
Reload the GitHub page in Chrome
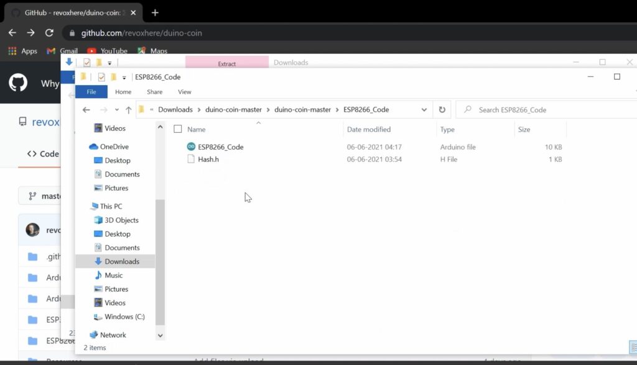tap(49, 33)
